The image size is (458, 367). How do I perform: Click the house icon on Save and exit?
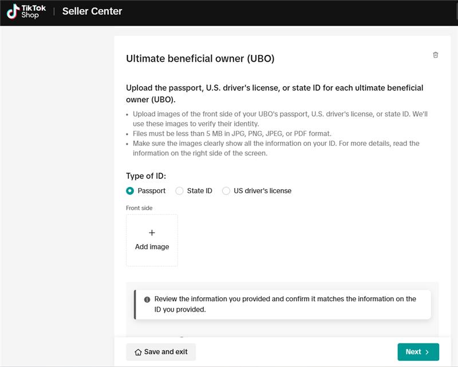138,352
